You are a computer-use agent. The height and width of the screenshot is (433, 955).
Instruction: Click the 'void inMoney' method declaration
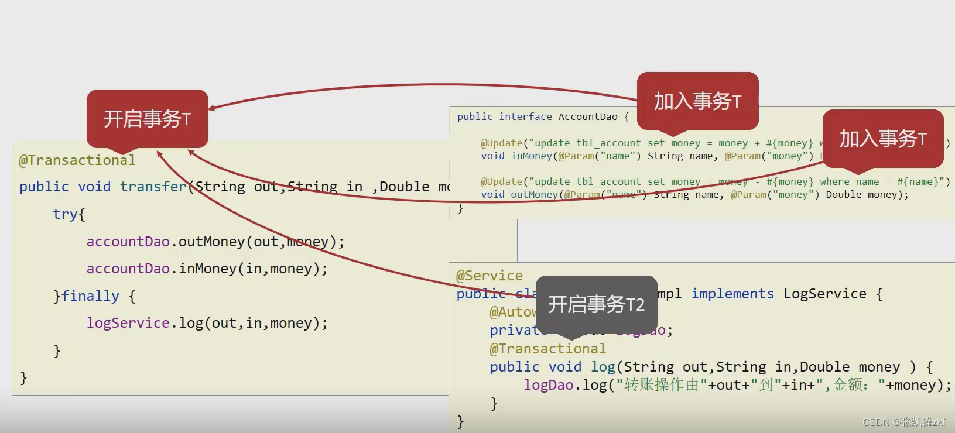(x=652, y=156)
